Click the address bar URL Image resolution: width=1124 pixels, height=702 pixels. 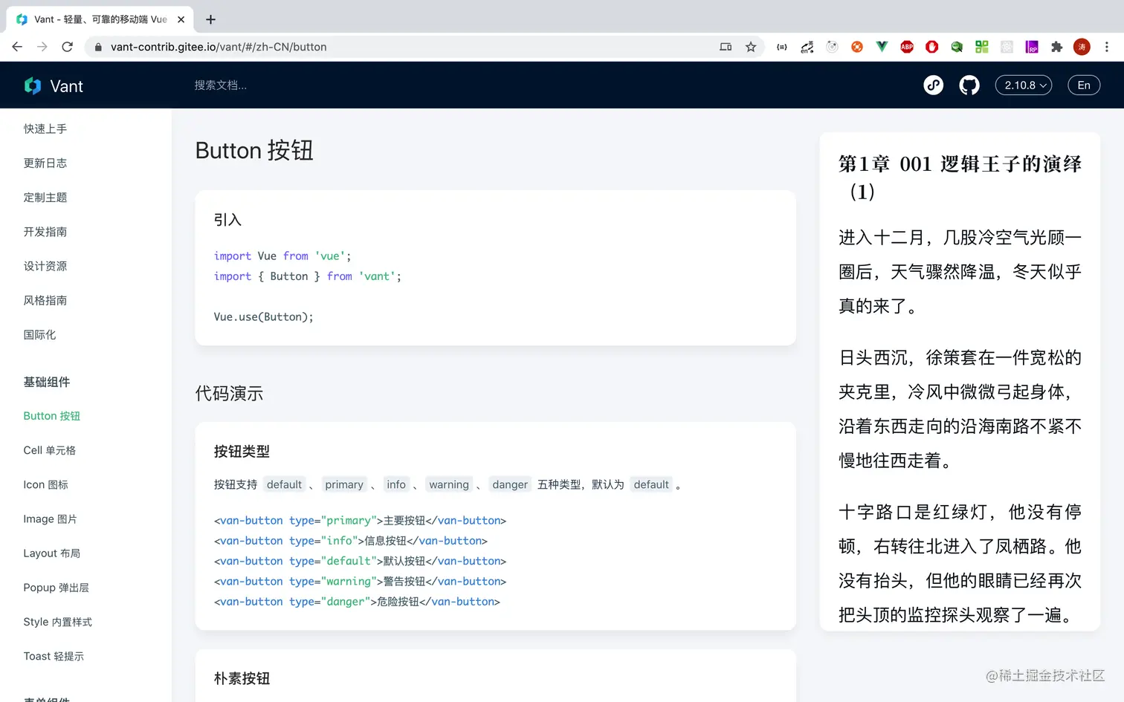coord(219,47)
